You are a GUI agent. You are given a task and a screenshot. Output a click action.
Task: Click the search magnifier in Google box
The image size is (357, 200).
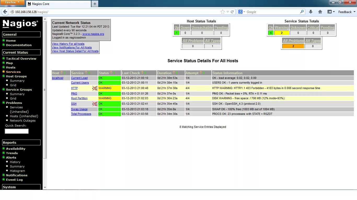[x=302, y=12]
